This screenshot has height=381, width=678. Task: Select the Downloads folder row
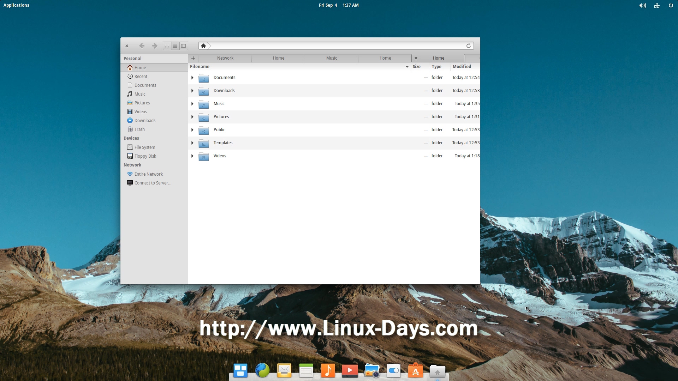pyautogui.click(x=224, y=91)
